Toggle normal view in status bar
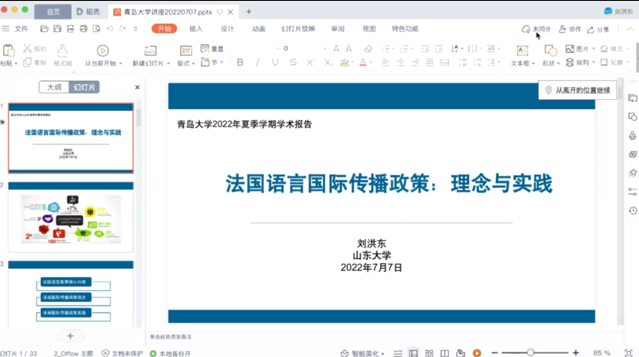This screenshot has width=639, height=357. 413,353
